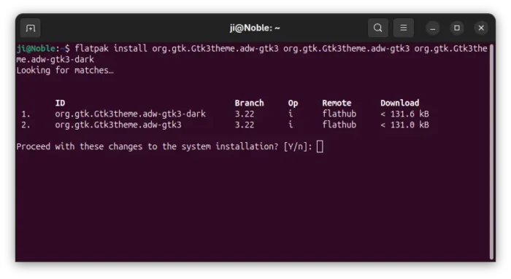The width and height of the screenshot is (511, 279).
Task: Click the Download column header
Action: click(x=399, y=103)
